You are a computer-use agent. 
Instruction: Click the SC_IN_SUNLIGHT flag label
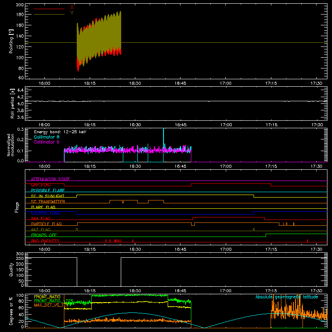pos(48,196)
